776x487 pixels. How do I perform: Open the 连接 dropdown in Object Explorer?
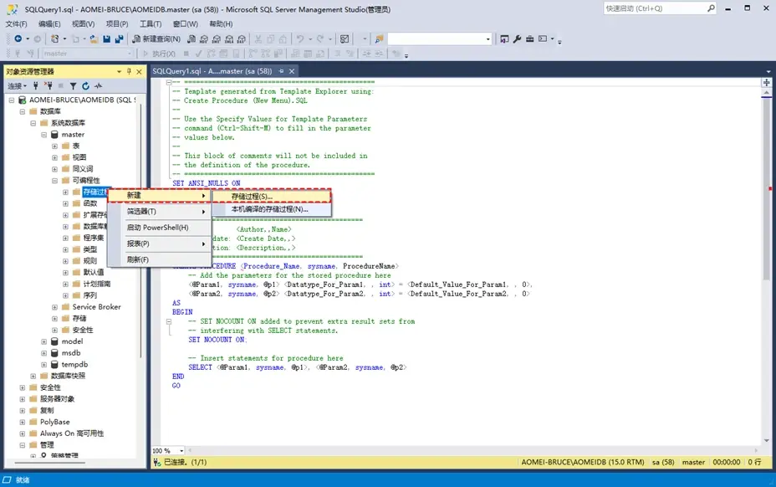(17, 85)
